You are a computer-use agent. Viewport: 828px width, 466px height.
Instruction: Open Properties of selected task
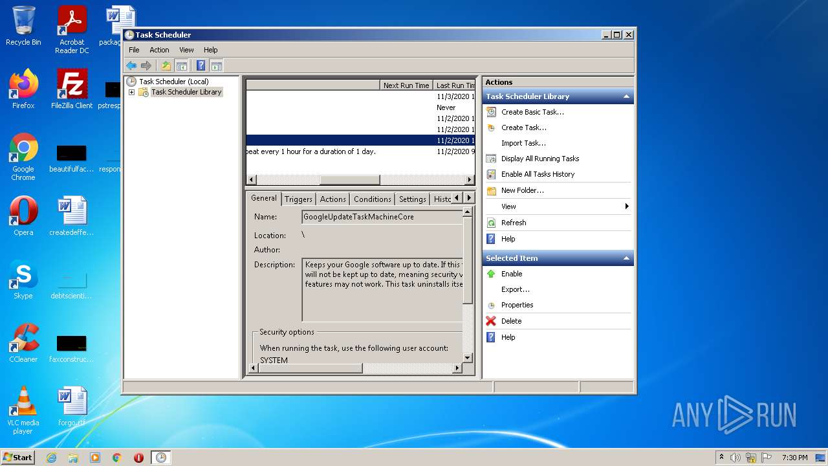[517, 305]
